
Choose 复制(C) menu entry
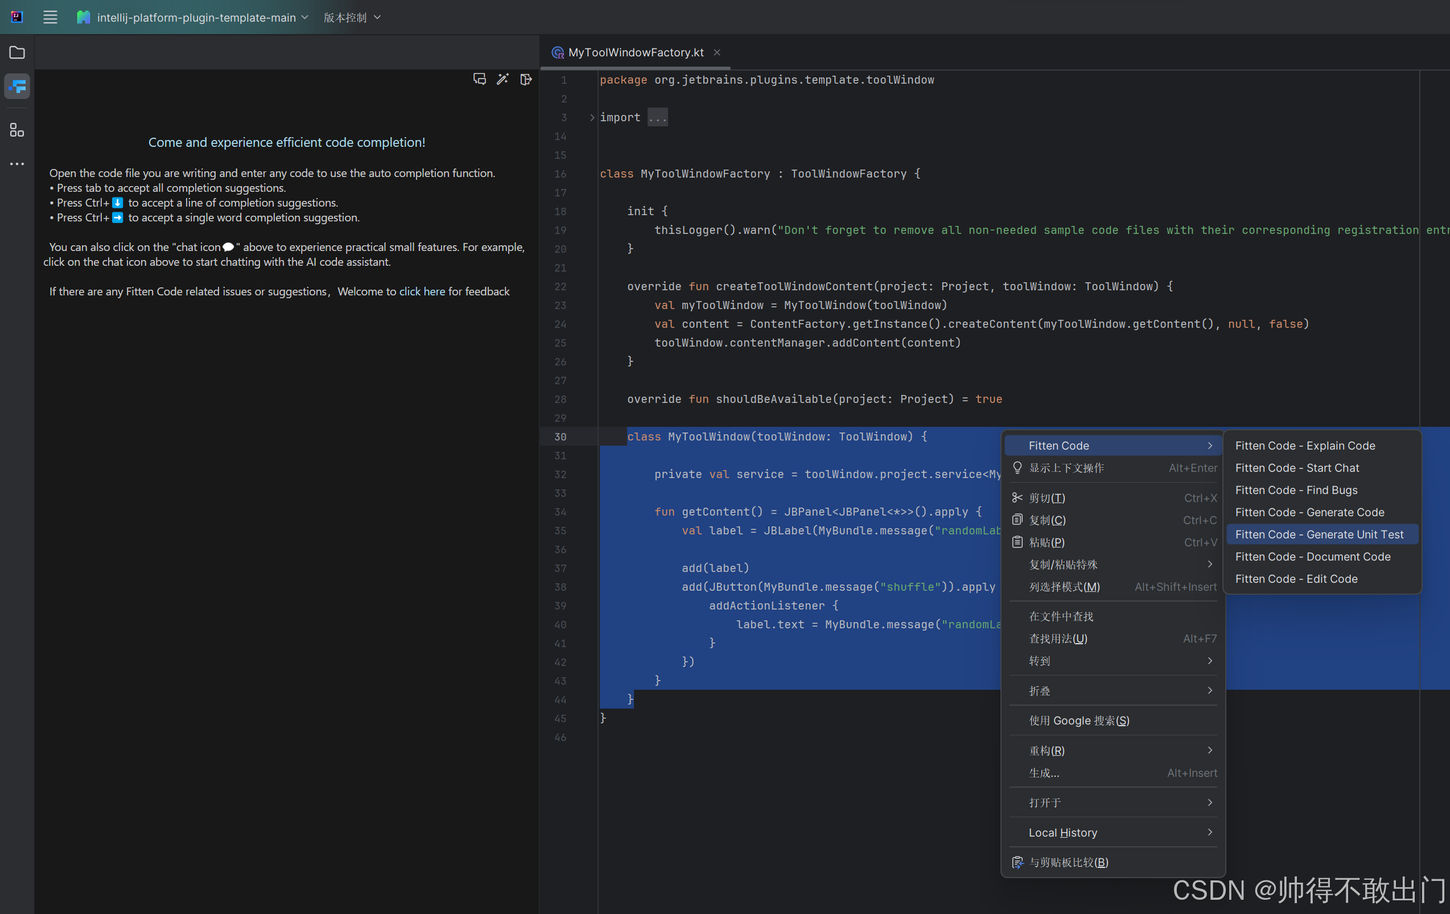tap(1113, 520)
